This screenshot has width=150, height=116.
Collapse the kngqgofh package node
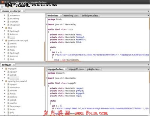point(3,69)
